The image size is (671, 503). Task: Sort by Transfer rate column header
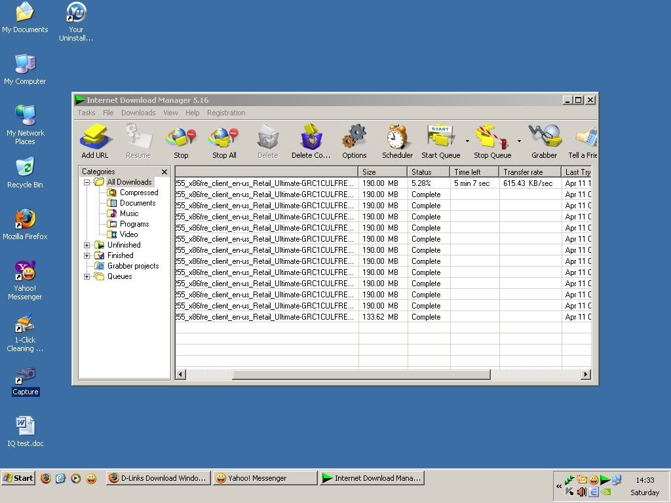coord(529,172)
